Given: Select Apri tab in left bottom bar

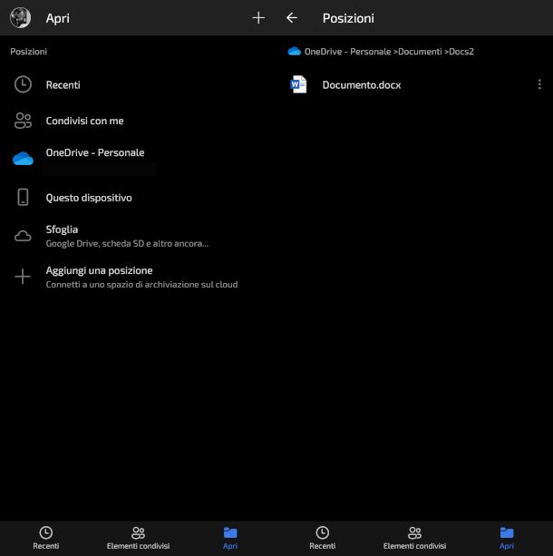Looking at the screenshot, I should coord(230,538).
